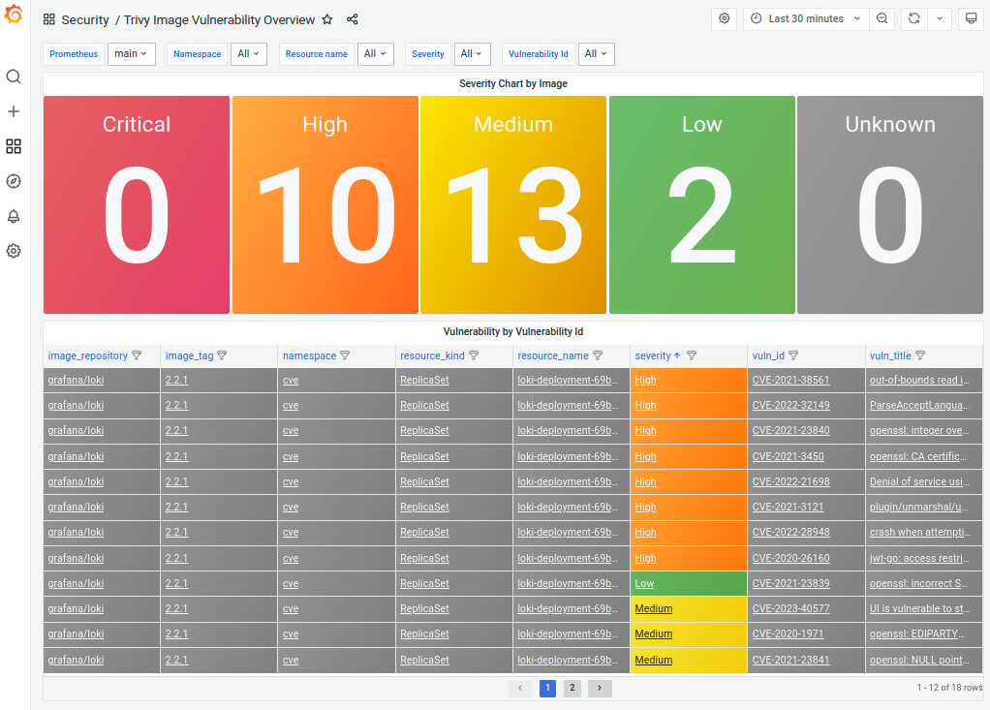Click the share dashboard icon
This screenshot has height=710, width=990.
coord(353,19)
